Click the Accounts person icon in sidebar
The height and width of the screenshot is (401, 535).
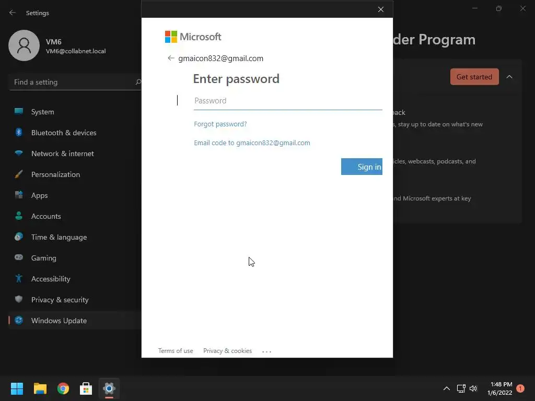click(x=19, y=216)
